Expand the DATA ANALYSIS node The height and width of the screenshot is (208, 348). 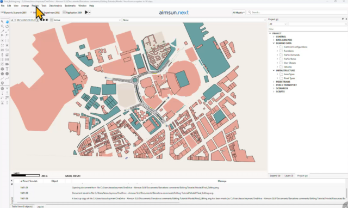pyautogui.click(x=274, y=40)
